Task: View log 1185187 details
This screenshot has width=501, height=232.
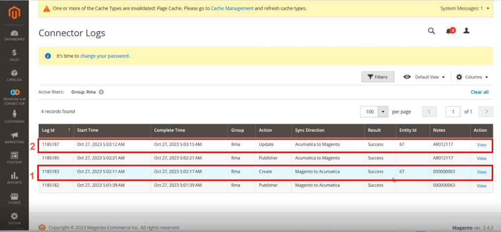Action: (x=481, y=145)
